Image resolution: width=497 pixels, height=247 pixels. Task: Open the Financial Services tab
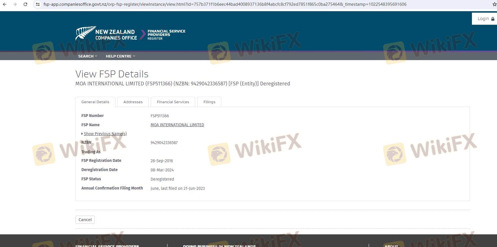[173, 102]
